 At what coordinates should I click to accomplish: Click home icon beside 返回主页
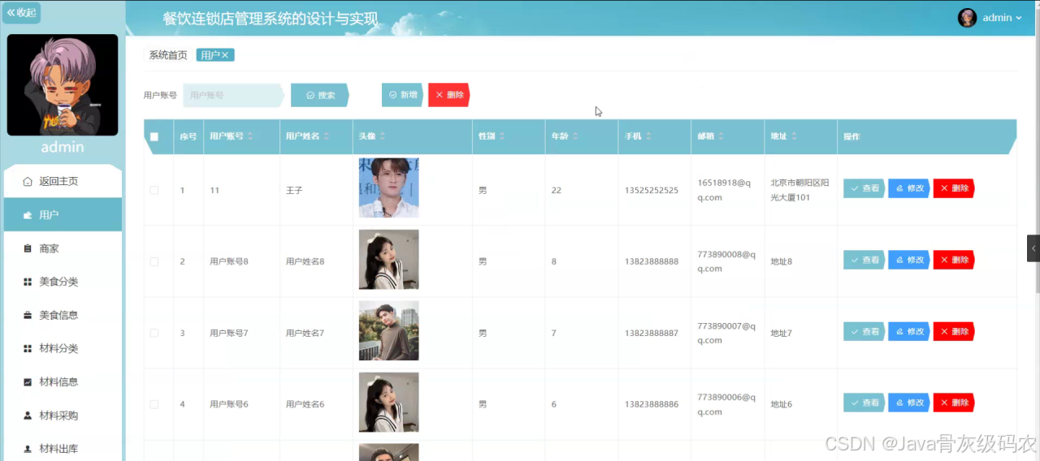[28, 181]
